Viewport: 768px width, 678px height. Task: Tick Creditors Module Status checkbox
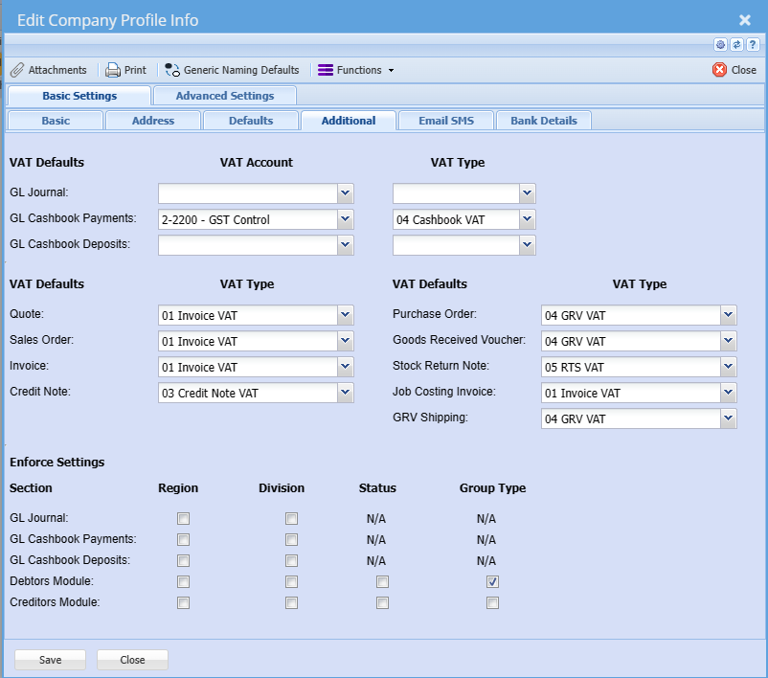(382, 603)
